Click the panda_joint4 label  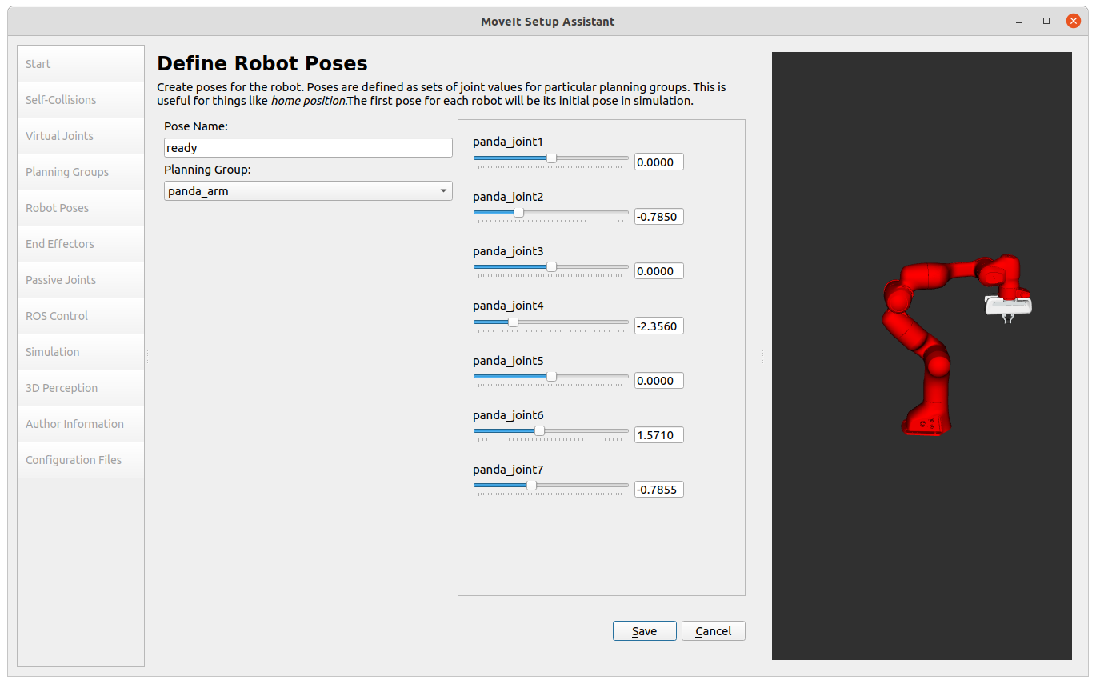pyautogui.click(x=508, y=306)
